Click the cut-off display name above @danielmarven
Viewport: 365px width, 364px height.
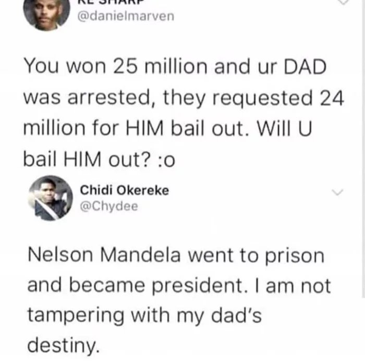108,2
